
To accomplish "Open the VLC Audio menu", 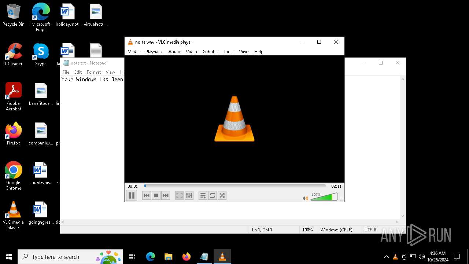I will [174, 52].
